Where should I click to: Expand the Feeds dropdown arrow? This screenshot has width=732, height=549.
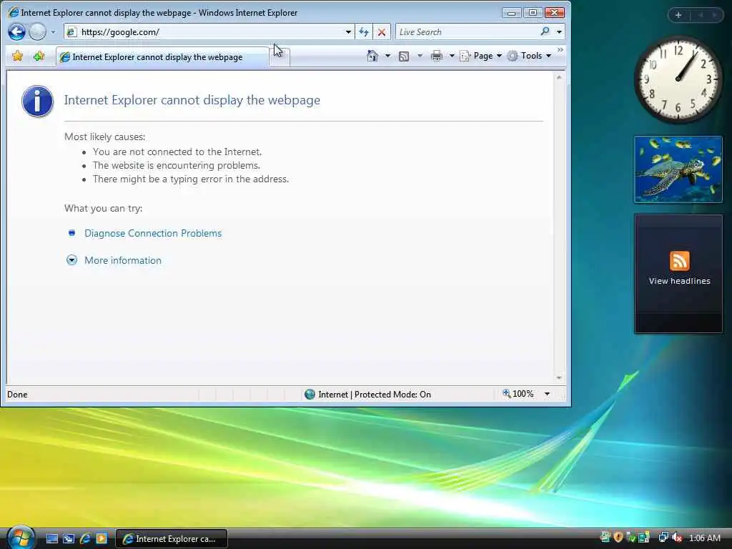(x=419, y=56)
